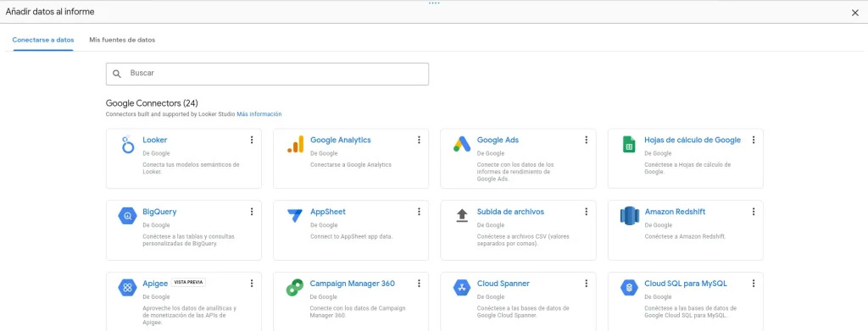Open the more options menu for Looker
The image size is (868, 331).
[252, 140]
